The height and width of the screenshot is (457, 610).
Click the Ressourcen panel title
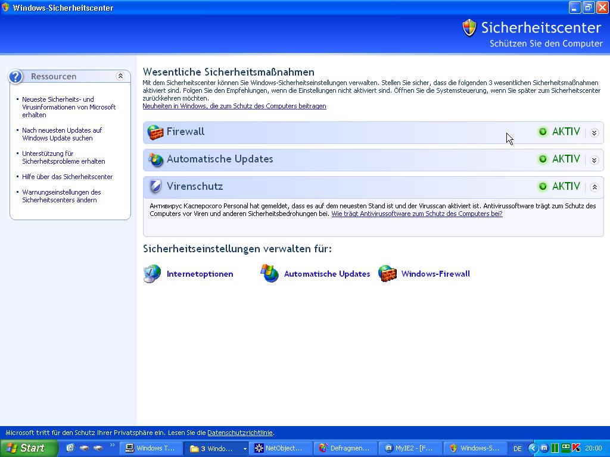[54, 77]
